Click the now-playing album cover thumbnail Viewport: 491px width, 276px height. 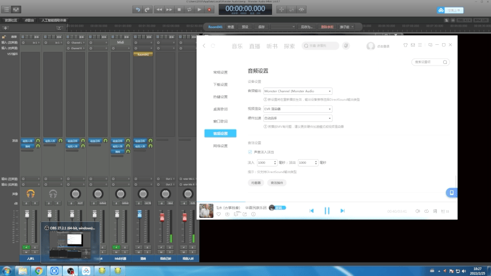(206, 210)
